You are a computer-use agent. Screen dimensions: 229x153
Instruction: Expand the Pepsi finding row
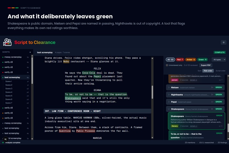pos(195,102)
